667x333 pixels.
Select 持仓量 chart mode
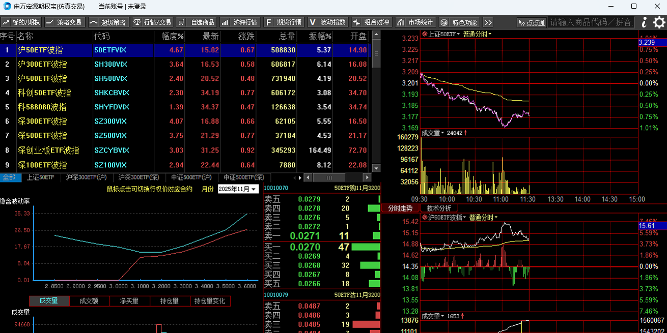click(x=170, y=301)
